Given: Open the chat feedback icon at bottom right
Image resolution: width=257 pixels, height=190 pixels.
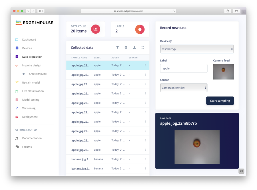Looking at the screenshot, I should pyautogui.click(x=241, y=171).
